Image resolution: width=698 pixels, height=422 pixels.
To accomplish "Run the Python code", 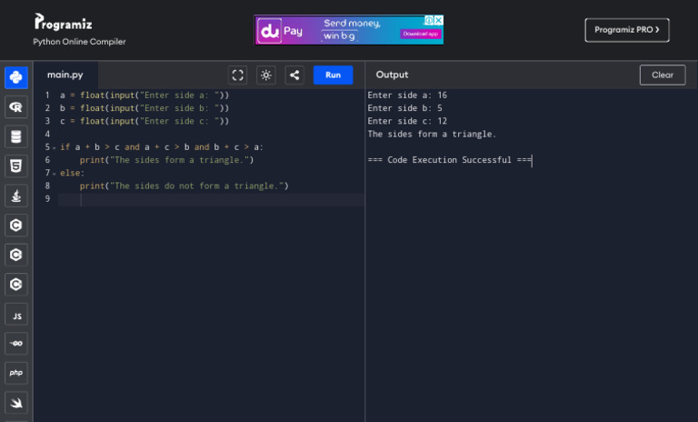I will point(333,75).
